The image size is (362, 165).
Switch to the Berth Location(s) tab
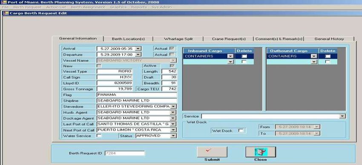pyautogui.click(x=128, y=39)
